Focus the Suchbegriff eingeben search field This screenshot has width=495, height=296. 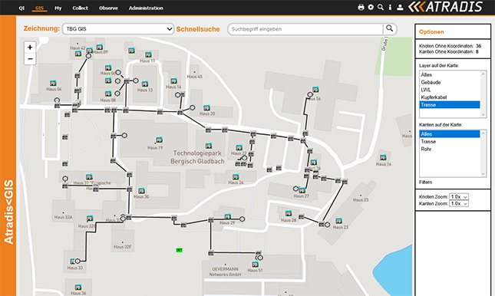pyautogui.click(x=305, y=29)
